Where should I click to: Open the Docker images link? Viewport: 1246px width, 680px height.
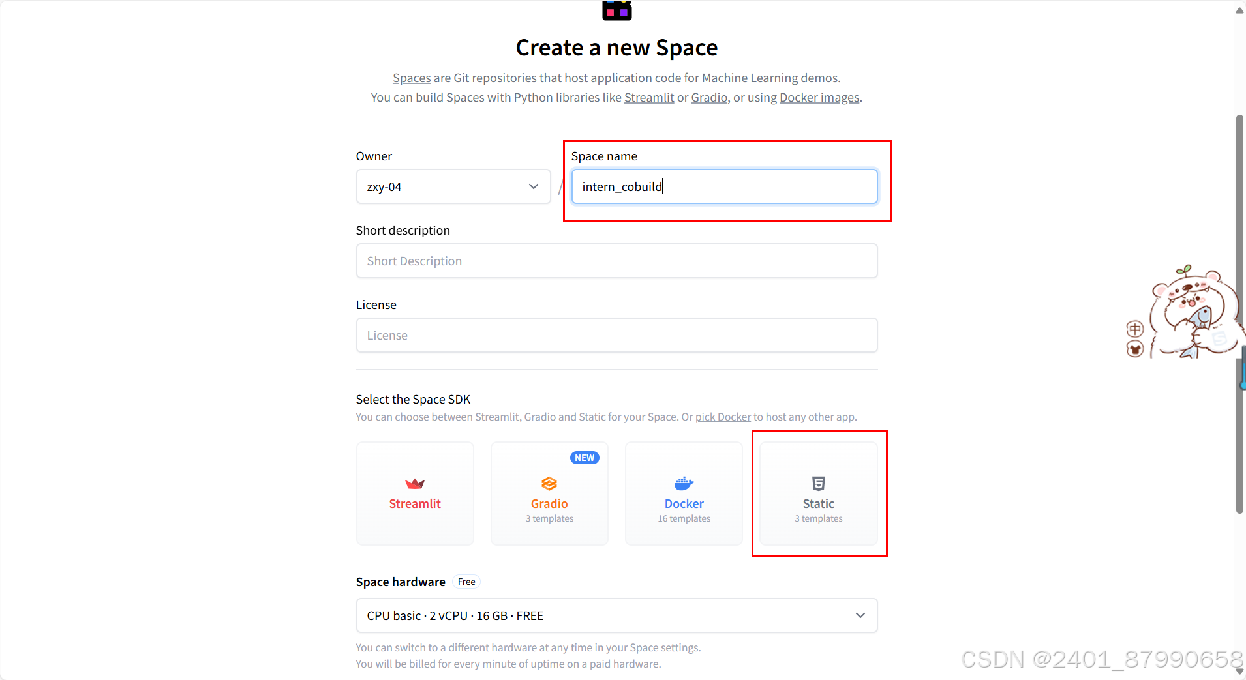(x=819, y=98)
